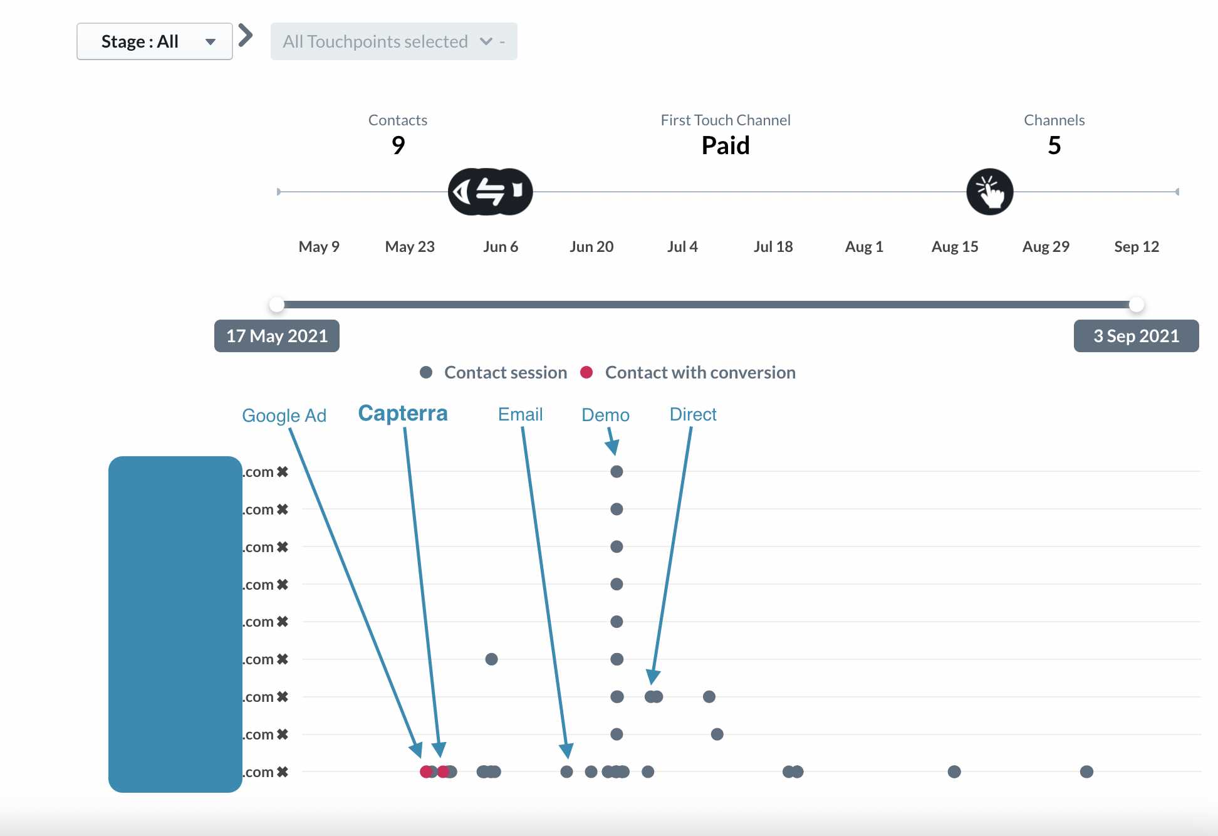The image size is (1218, 836).
Task: Click the right chevron beside Stage dropdown
Action: click(x=246, y=36)
